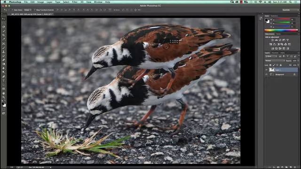Open the Image menu
Screen dimensions: 301x169
tap(40, 2)
